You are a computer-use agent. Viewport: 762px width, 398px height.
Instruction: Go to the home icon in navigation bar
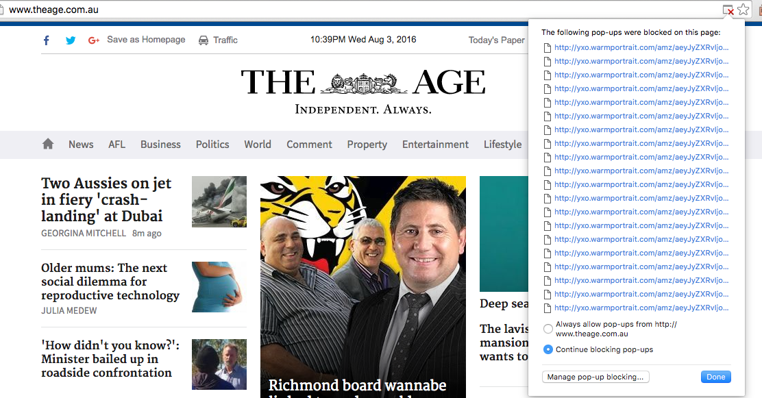coord(48,144)
